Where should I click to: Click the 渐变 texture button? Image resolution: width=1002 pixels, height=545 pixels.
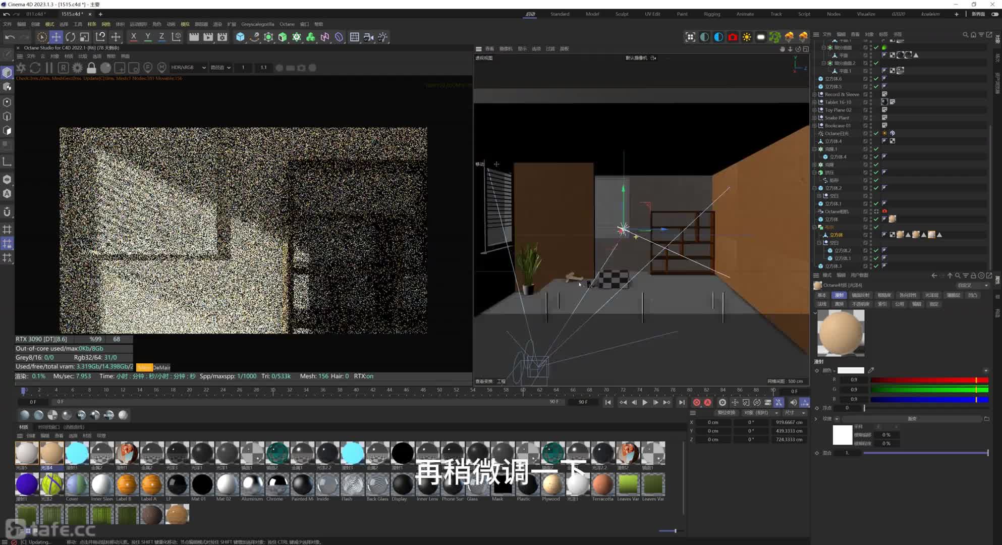pos(912,419)
